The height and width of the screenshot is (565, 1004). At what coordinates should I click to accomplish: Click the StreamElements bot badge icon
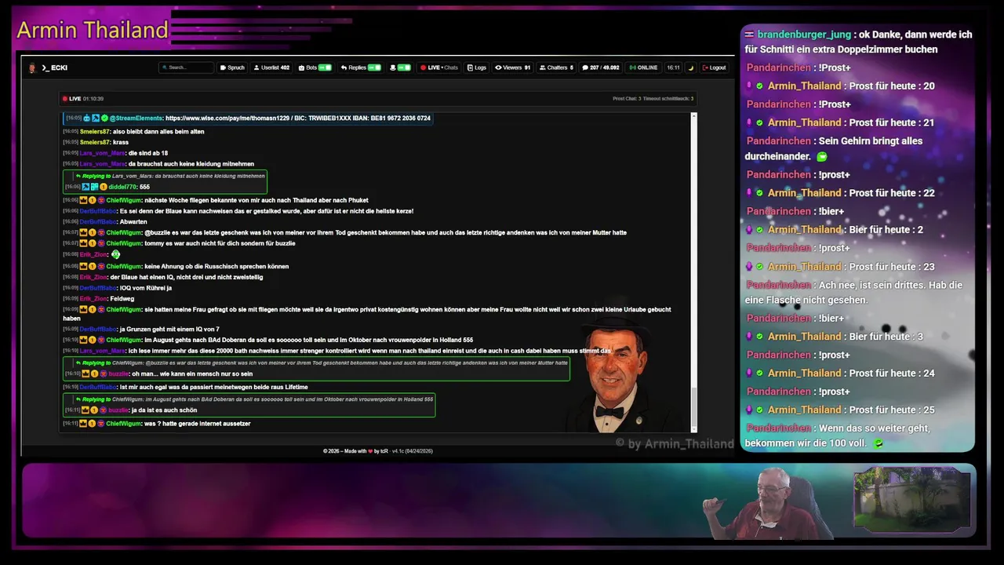click(86, 118)
